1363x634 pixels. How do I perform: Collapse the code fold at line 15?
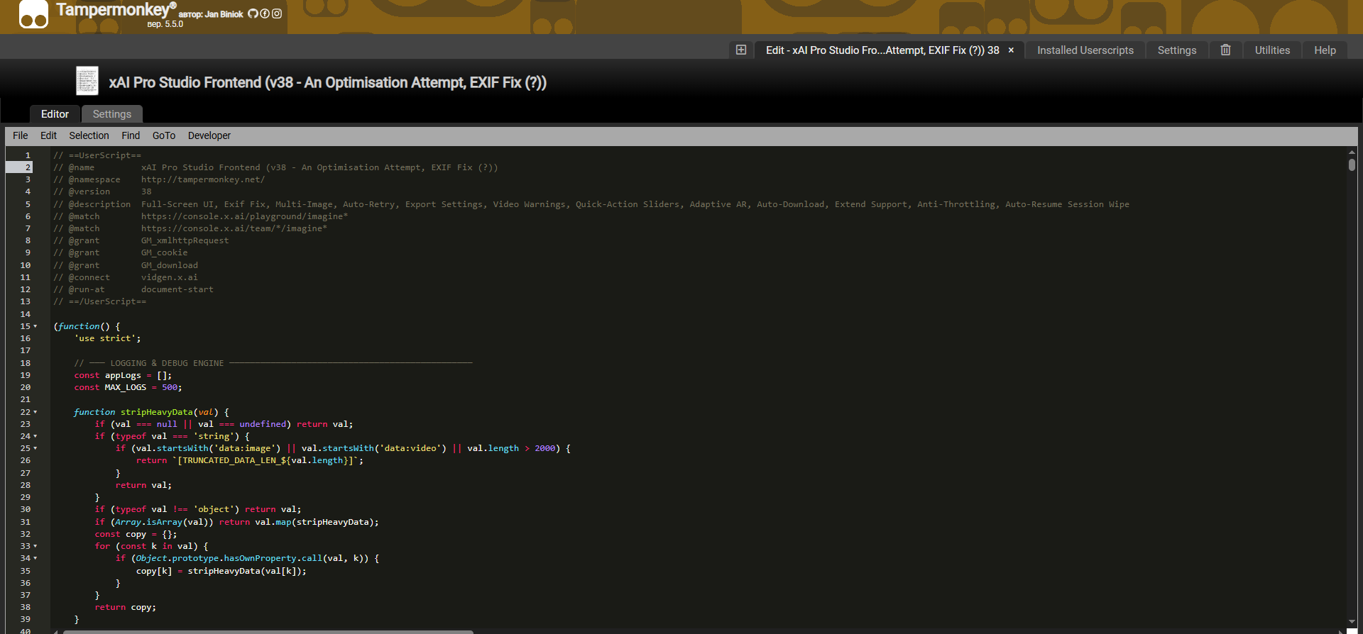tap(35, 326)
